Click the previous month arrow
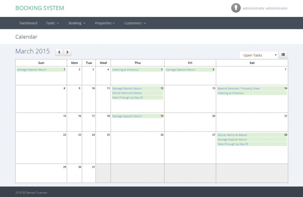The width and height of the screenshot is (303, 197). [59, 52]
